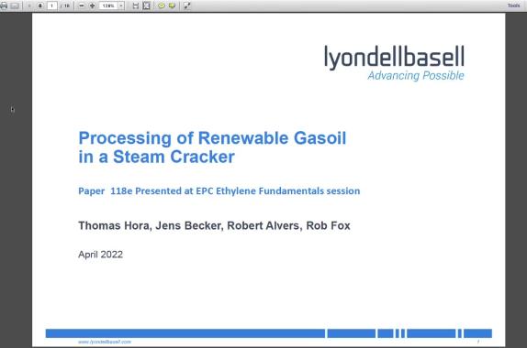Click the author names line
Screen dimensions: 527x348
[x=215, y=225]
